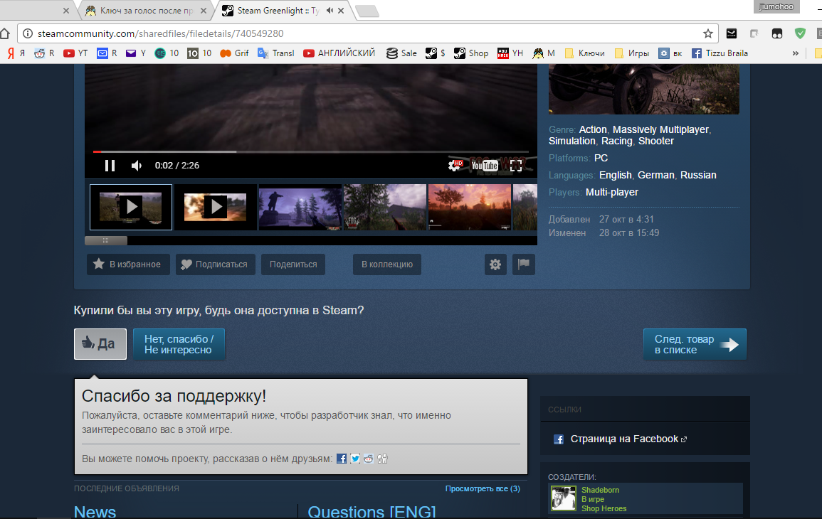
Task: Open the gear settings button below video
Action: 495,264
